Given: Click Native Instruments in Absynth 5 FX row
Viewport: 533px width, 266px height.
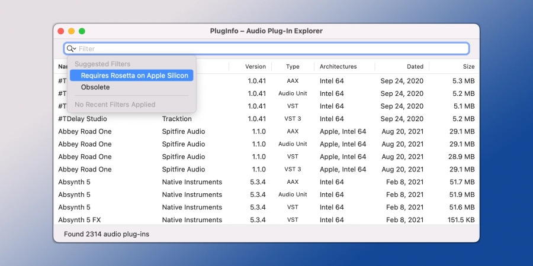Looking at the screenshot, I should (192, 220).
